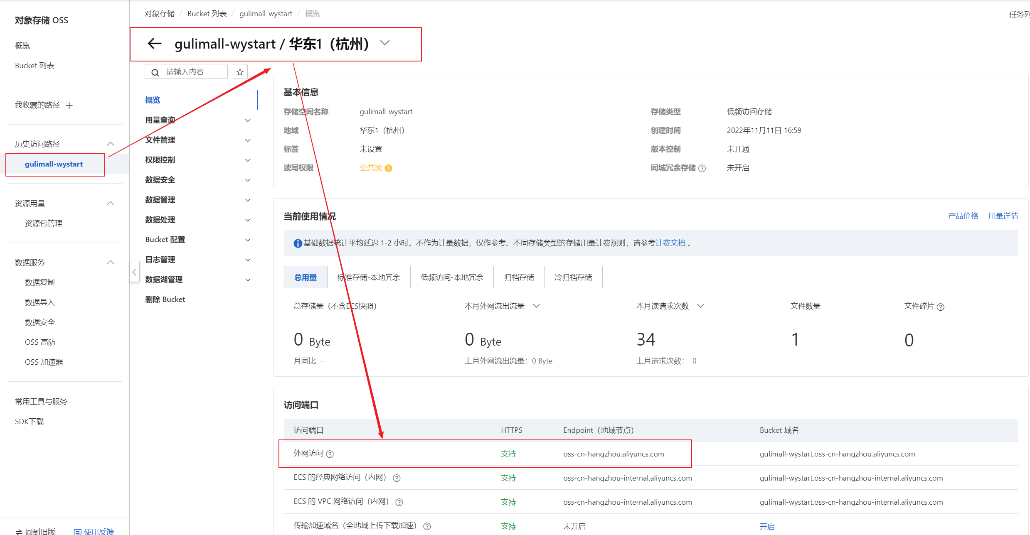Click the plus icon next to 我收藏的路径
The width and height of the screenshot is (1030, 535).
pos(69,106)
